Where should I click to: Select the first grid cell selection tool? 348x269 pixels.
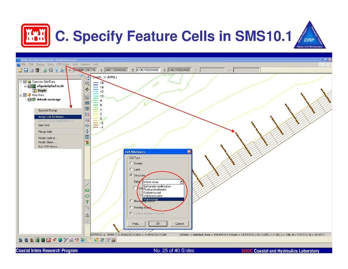tap(87, 97)
